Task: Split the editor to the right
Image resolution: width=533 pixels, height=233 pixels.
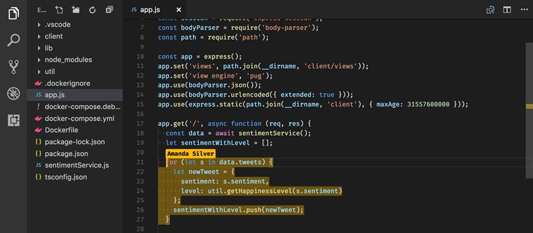Action: click(x=507, y=10)
